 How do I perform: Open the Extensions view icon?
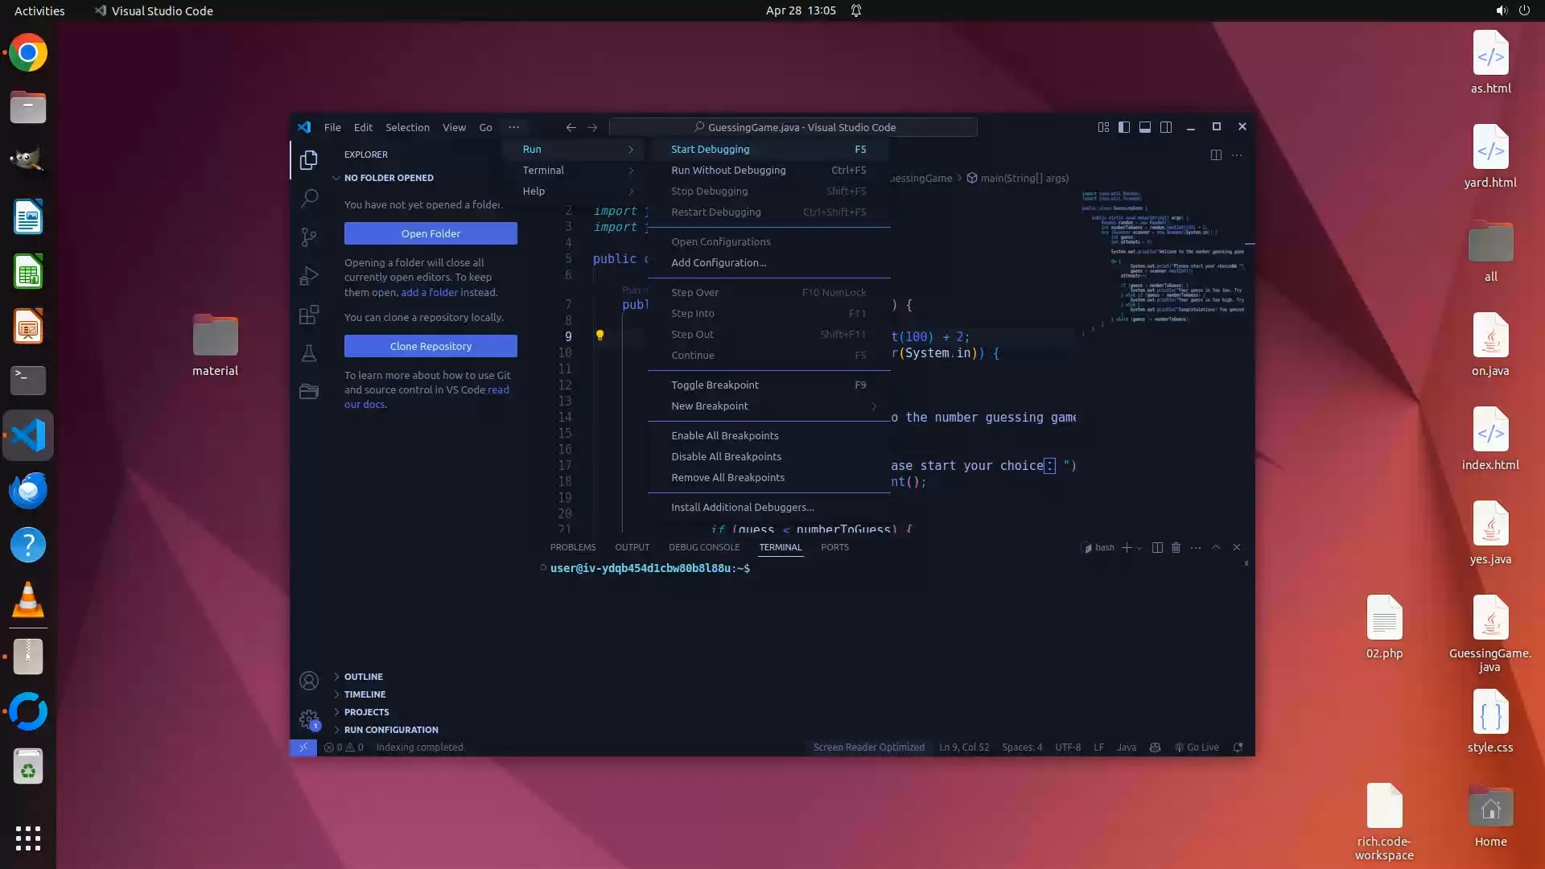click(309, 315)
